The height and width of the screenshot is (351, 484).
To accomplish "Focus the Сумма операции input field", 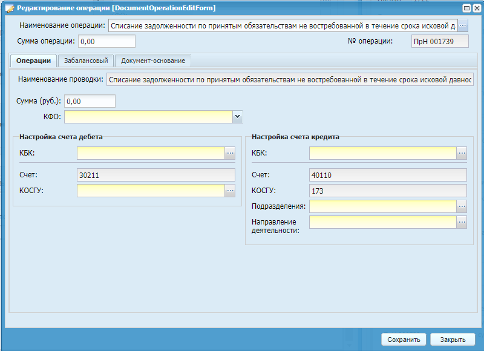I will pyautogui.click(x=106, y=41).
